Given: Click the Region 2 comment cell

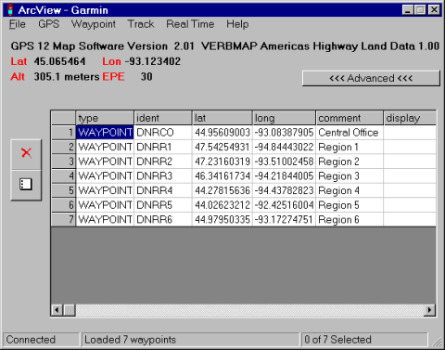Looking at the screenshot, I should pos(350,162).
